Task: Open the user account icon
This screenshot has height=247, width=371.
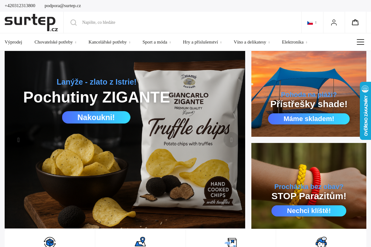Action: point(334,23)
